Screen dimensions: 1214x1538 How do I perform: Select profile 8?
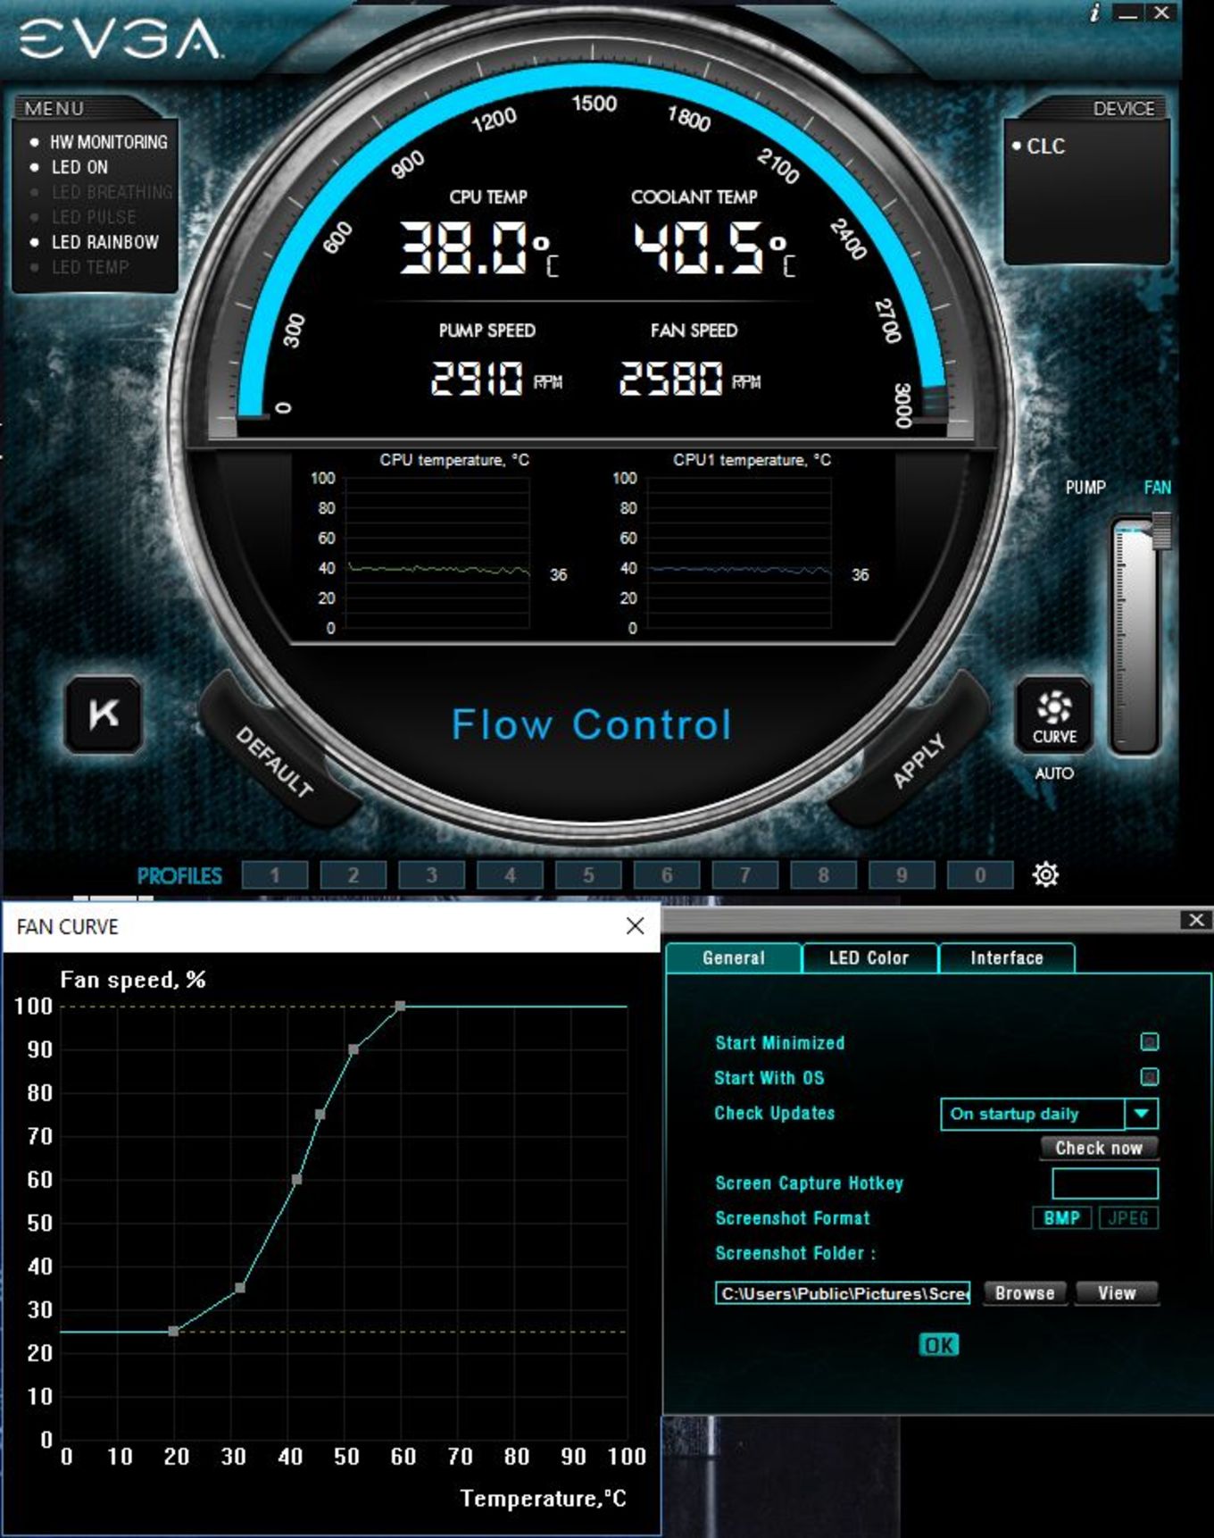coord(824,875)
